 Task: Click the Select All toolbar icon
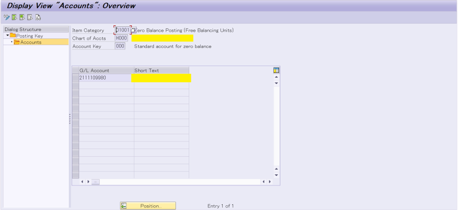pyautogui.click(x=14, y=17)
